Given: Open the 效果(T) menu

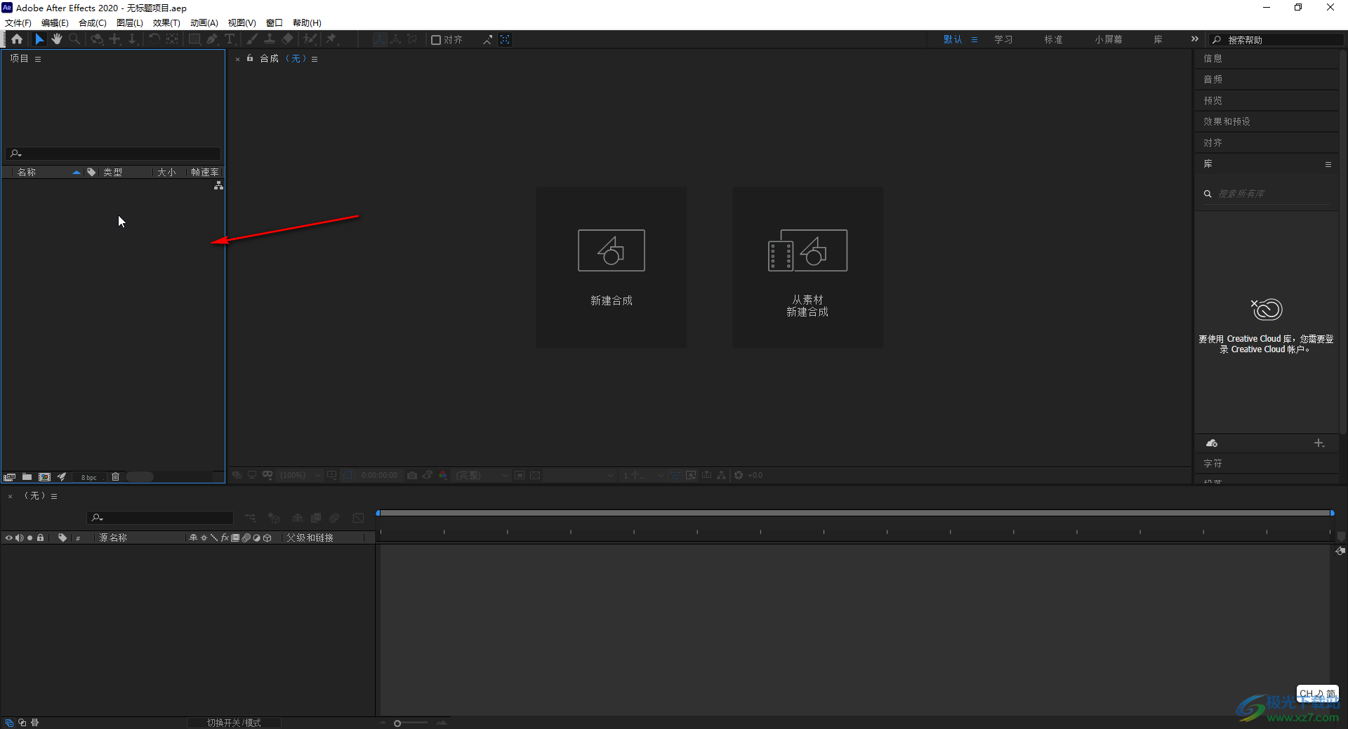Looking at the screenshot, I should point(166,22).
